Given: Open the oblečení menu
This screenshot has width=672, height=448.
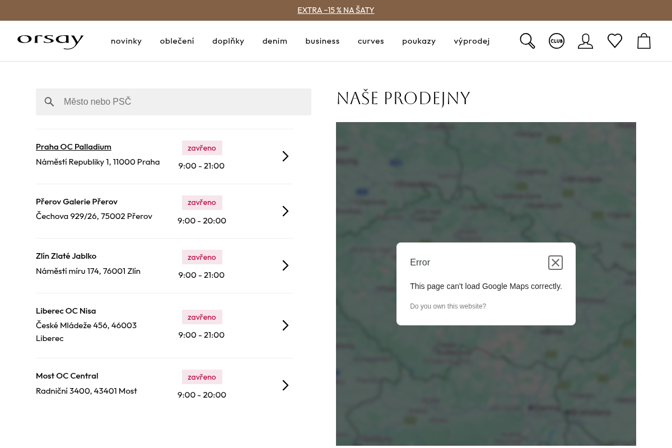Looking at the screenshot, I should point(177,41).
